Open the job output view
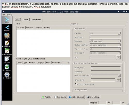 [7, 75]
